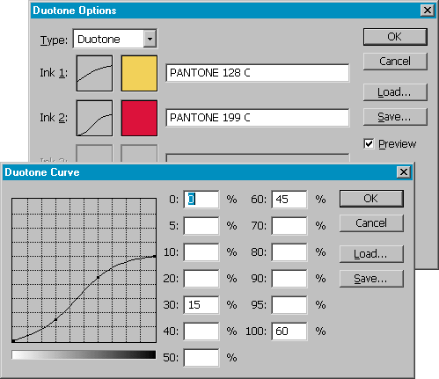
Task: Click Cancel in Duotone Options dialog
Action: (395, 62)
